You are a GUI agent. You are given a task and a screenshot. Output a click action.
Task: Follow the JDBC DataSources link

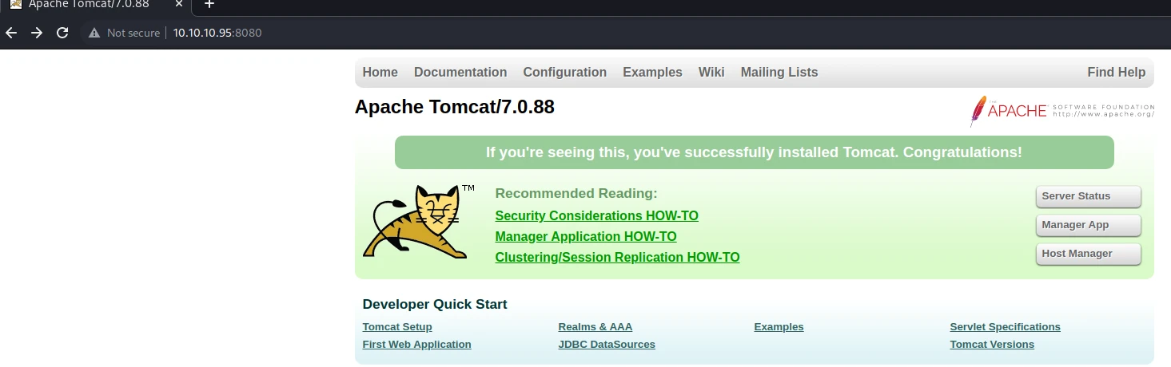coord(607,345)
